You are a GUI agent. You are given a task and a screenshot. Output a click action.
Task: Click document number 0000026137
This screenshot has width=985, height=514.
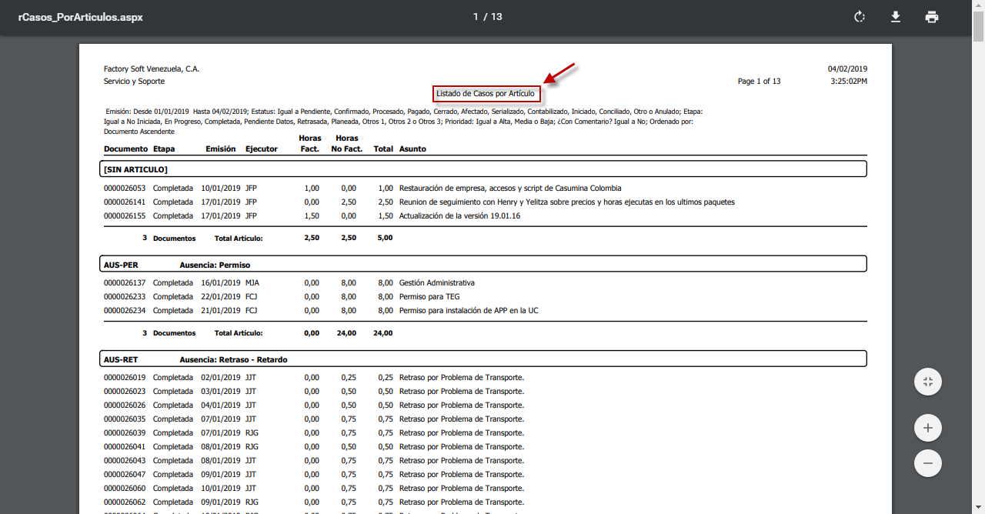tap(125, 283)
